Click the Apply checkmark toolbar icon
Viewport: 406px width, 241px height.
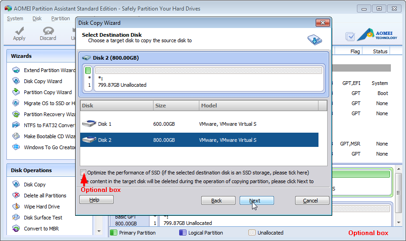pos(19,31)
